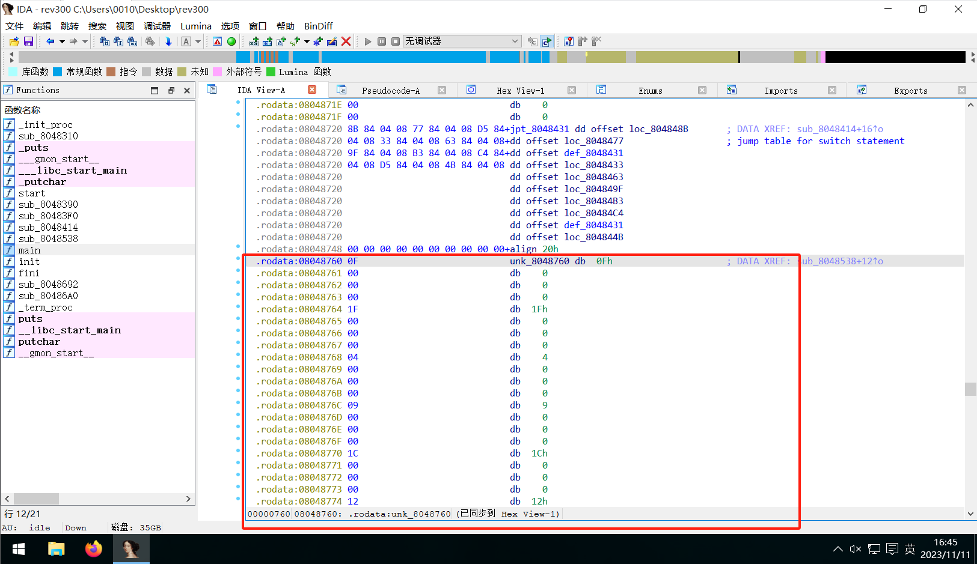
Task: Select the fini function in the list
Action: pos(99,273)
